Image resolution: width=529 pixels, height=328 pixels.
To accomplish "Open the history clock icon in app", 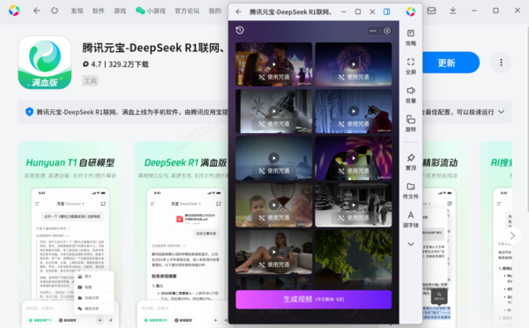I will click(240, 30).
